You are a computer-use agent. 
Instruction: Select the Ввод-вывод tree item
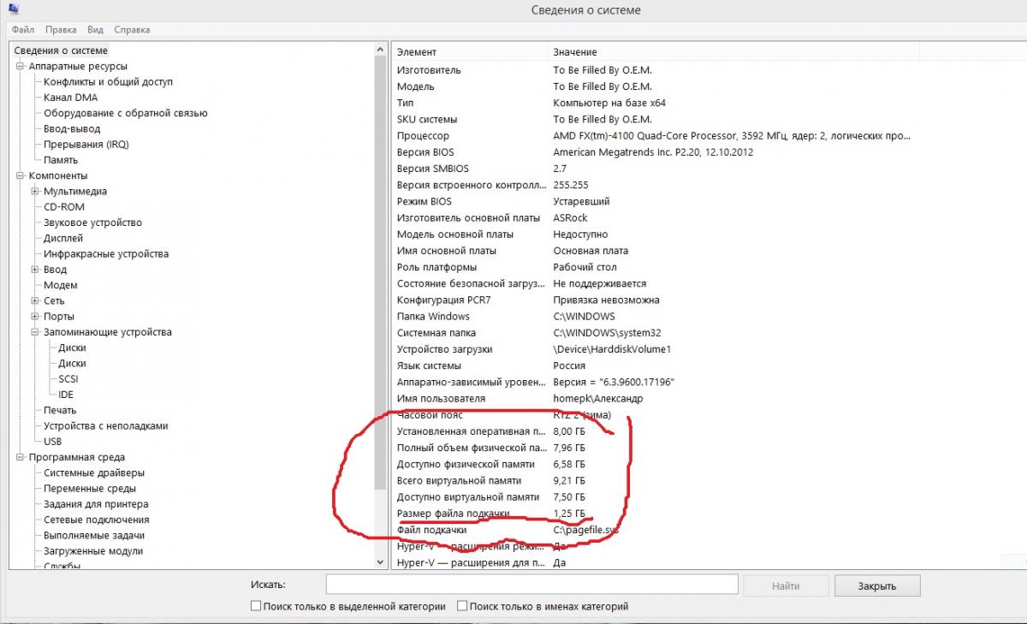point(72,129)
